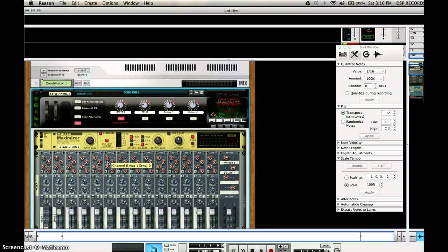
Task: Toggle the CLICK checkbox in transport
Action: click(167, 245)
